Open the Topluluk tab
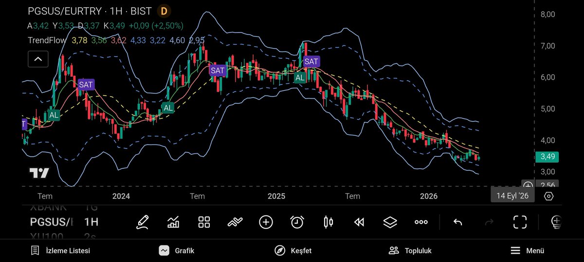584x262 pixels. [x=410, y=251]
